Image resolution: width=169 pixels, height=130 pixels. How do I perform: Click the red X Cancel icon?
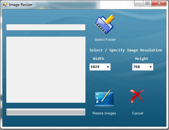[137, 96]
